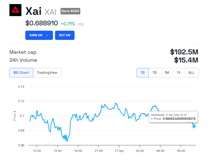215x160 pixels.
Task: Select the 1Y timeframe tab
Action: 179,72
